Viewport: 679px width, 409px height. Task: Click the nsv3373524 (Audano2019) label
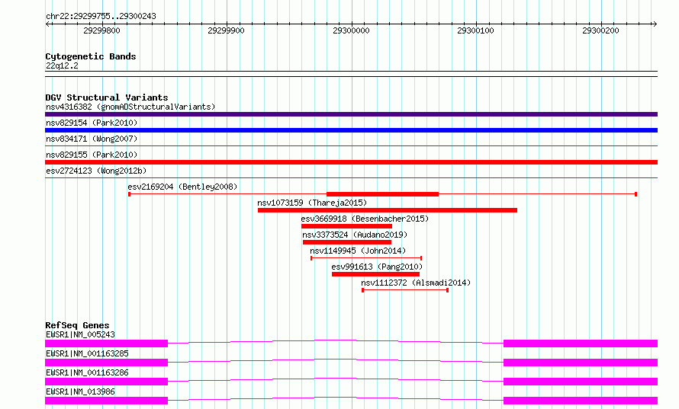355,235
